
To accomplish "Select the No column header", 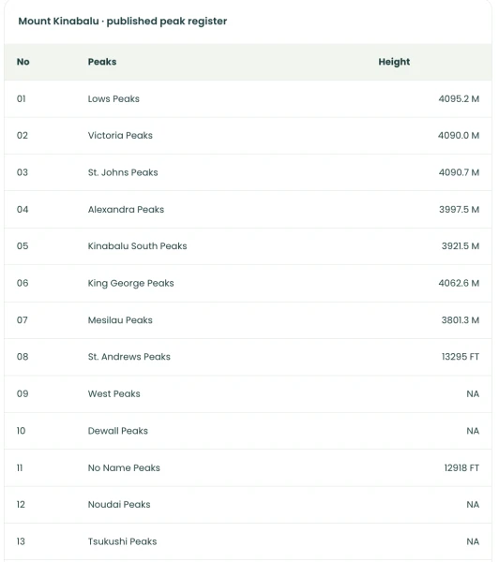I will (x=23, y=62).
